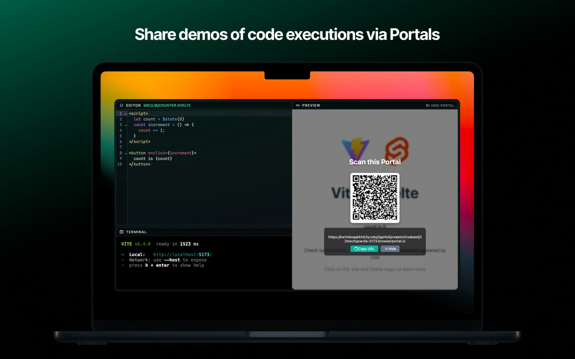The image size is (575, 359).
Task: Switch focus to the TERMINAL panel header
Action: click(136, 232)
